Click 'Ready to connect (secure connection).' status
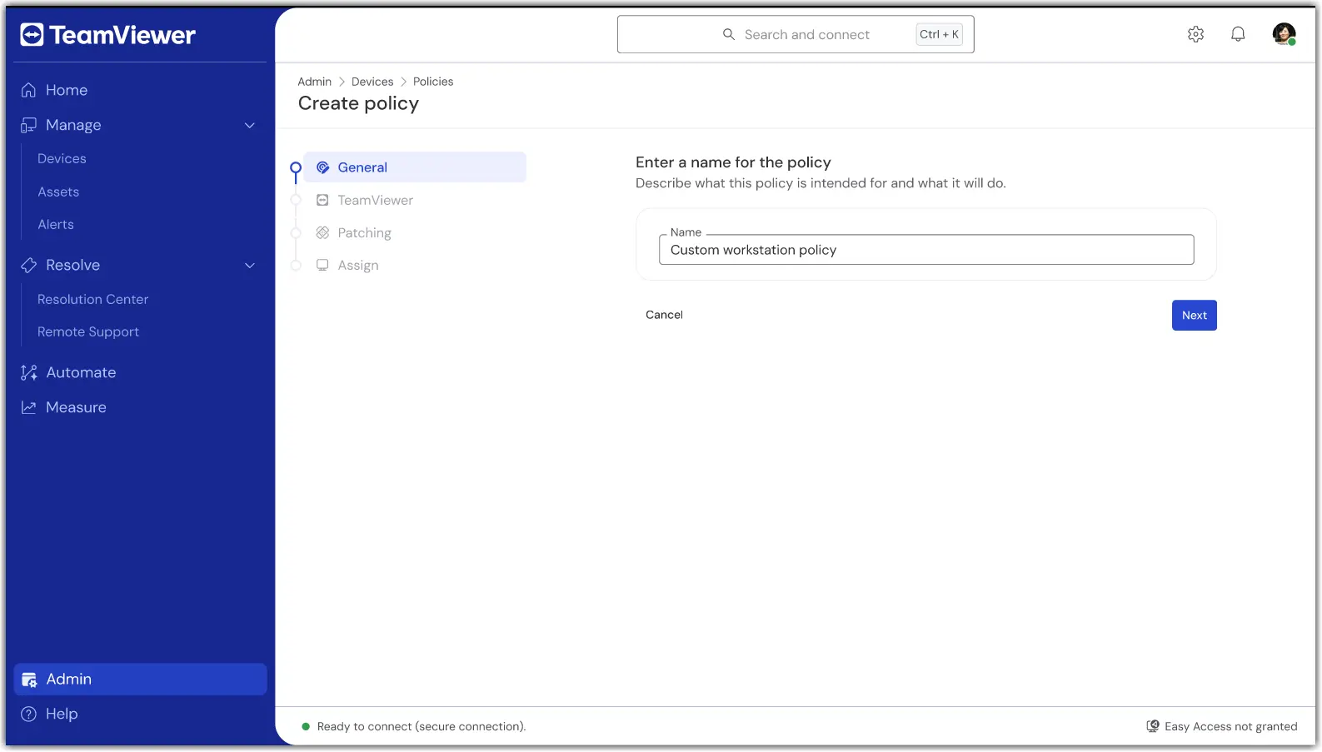The width and height of the screenshot is (1322, 752). (422, 726)
